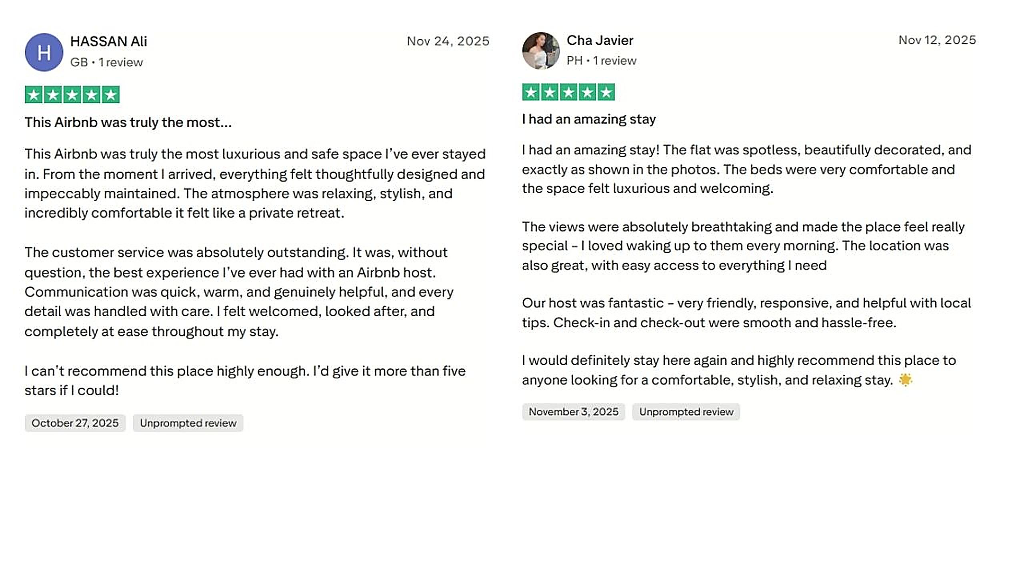The width and height of the screenshot is (1024, 576).
Task: Click the 'This Airbnb was truly the most...' title
Action: coord(128,122)
